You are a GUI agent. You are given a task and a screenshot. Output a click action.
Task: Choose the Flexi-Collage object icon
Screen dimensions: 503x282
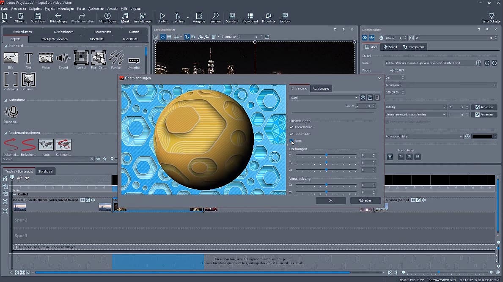99,58
